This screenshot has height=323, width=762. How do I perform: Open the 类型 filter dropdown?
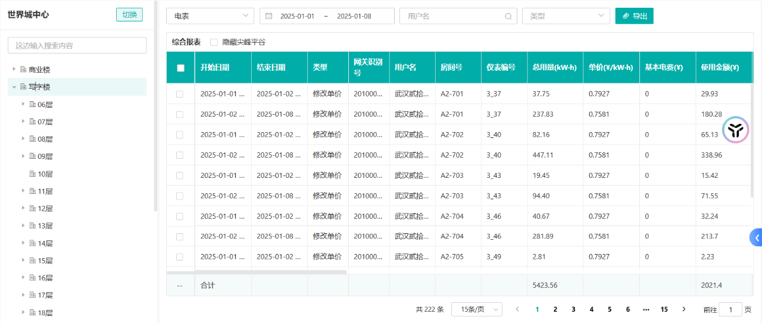pos(566,16)
